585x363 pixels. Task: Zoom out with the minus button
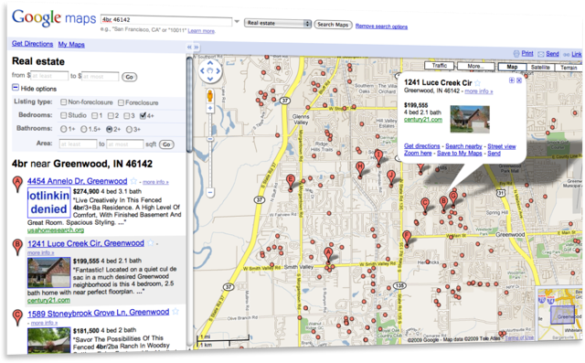pos(210,193)
